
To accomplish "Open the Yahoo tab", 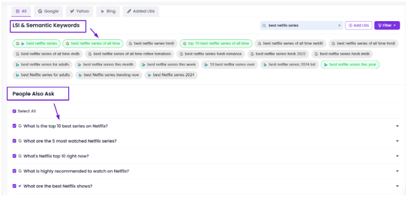I will pyautogui.click(x=79, y=11).
